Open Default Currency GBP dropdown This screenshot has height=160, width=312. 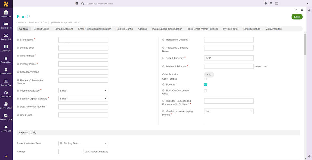click(x=229, y=58)
